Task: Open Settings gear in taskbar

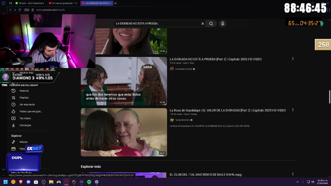Action: (x=96, y=182)
